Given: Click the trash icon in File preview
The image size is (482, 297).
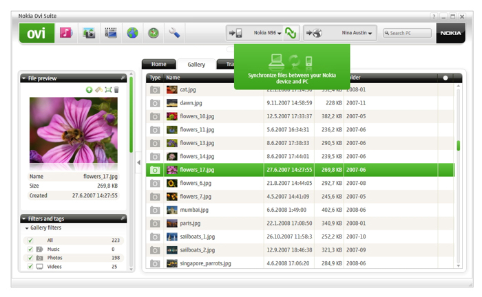Looking at the screenshot, I should [116, 89].
